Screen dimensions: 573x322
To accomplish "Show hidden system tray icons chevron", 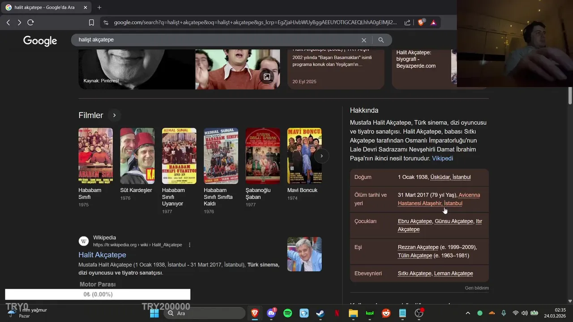I will pos(468,313).
